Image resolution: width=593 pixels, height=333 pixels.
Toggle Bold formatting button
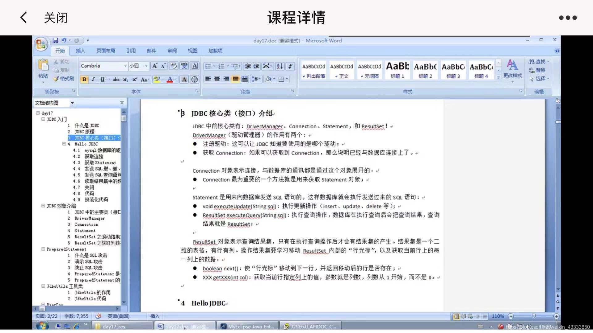pos(84,80)
